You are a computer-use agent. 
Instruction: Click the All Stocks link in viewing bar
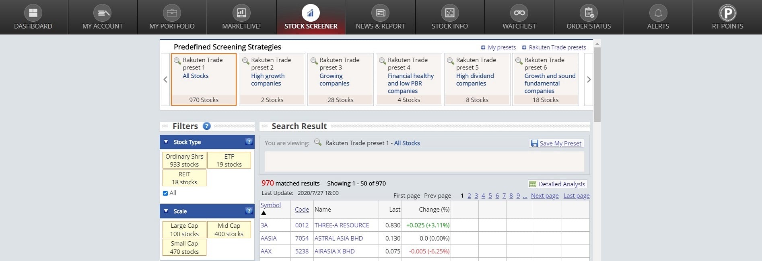point(407,143)
